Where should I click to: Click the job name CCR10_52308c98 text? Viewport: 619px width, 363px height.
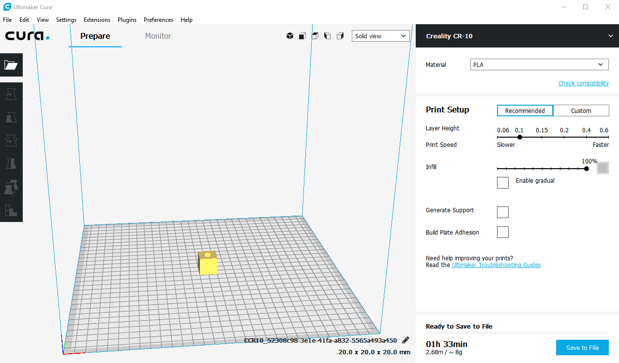pyautogui.click(x=320, y=340)
